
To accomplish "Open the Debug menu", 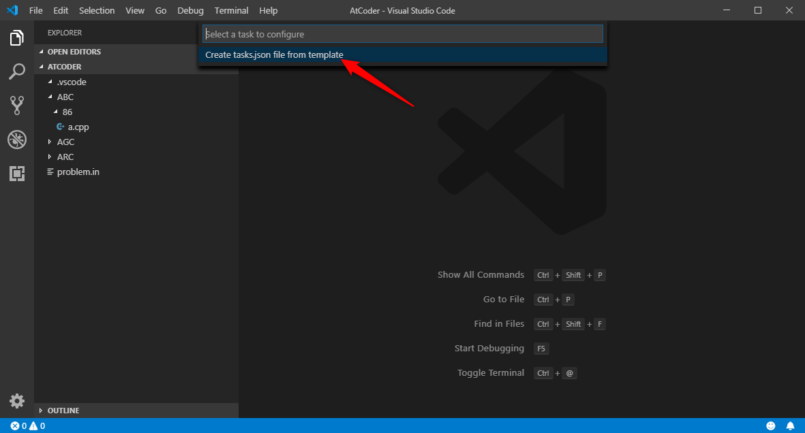I will coord(190,10).
